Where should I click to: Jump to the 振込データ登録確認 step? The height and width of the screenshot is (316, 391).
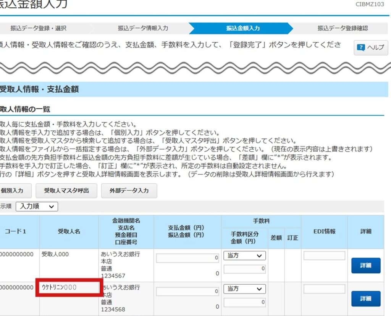point(343,28)
